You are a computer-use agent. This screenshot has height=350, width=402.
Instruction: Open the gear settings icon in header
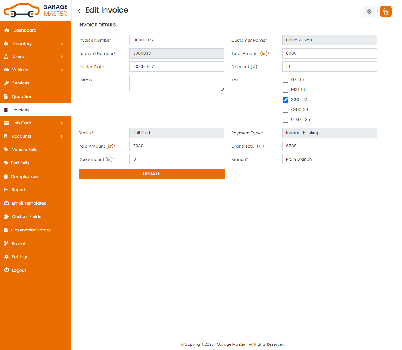pos(369,11)
